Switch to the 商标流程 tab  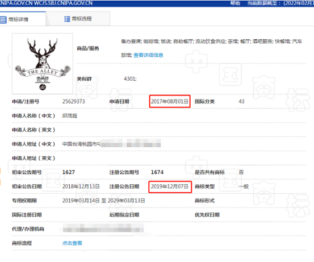point(78,19)
